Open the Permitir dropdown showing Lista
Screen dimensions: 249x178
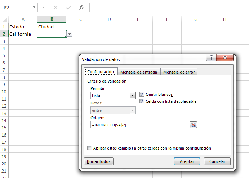(133, 95)
